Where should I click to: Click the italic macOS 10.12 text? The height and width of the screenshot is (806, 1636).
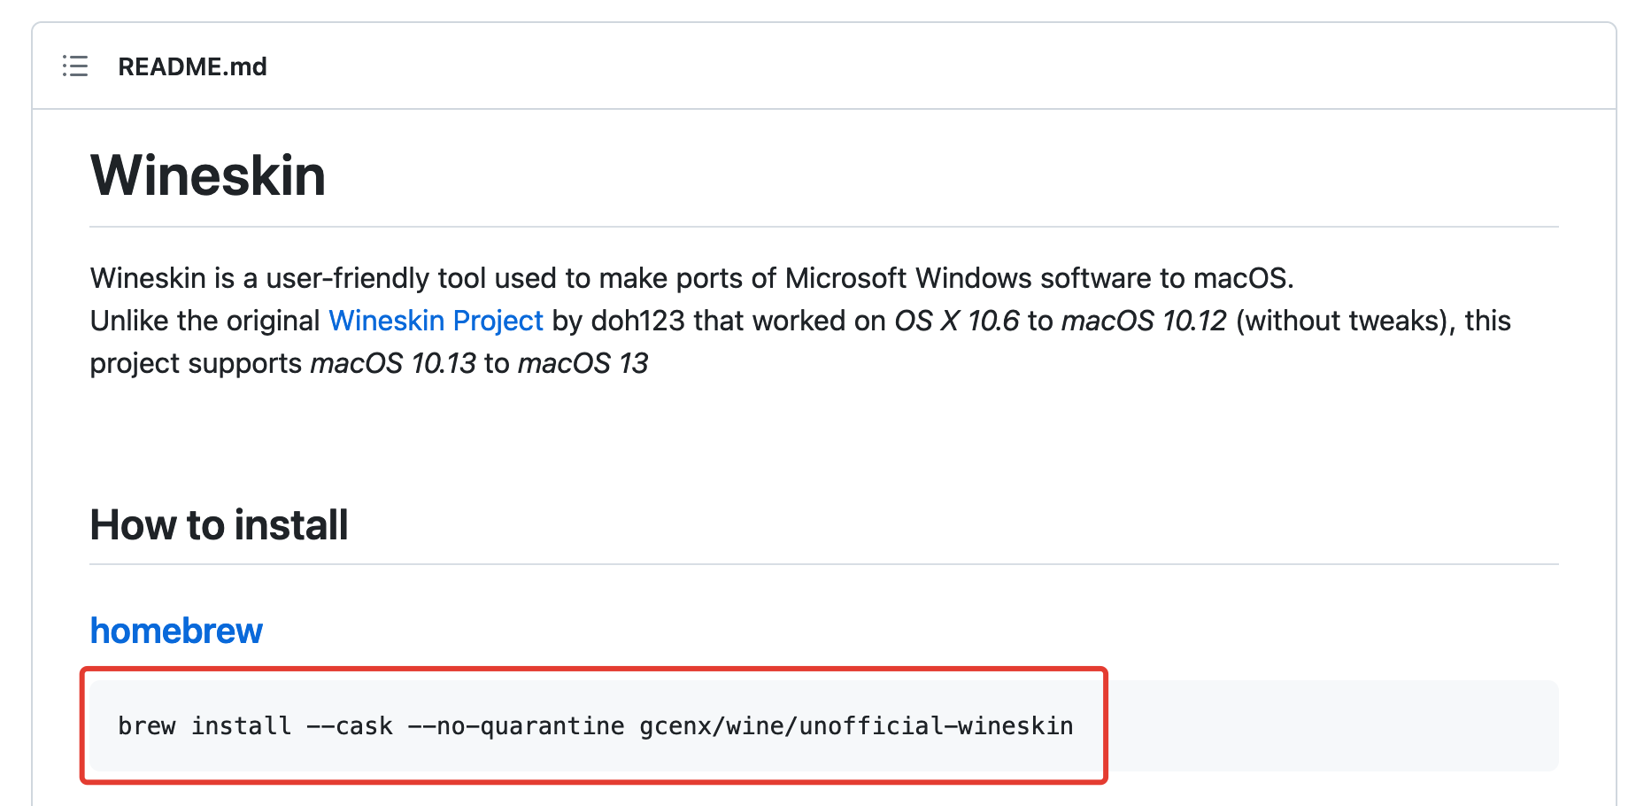pyautogui.click(x=1144, y=321)
